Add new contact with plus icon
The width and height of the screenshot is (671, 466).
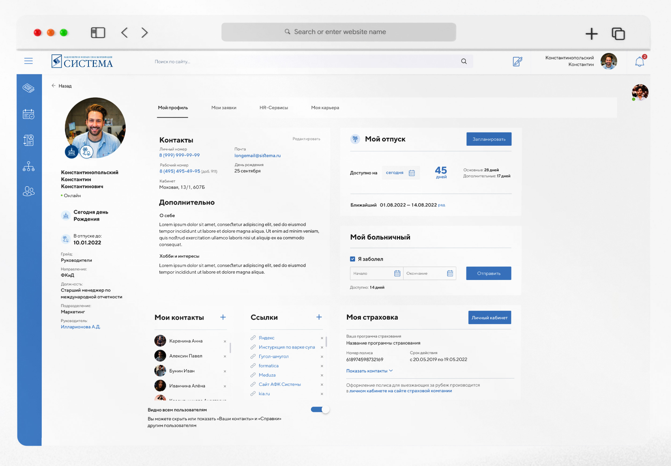pos(223,317)
